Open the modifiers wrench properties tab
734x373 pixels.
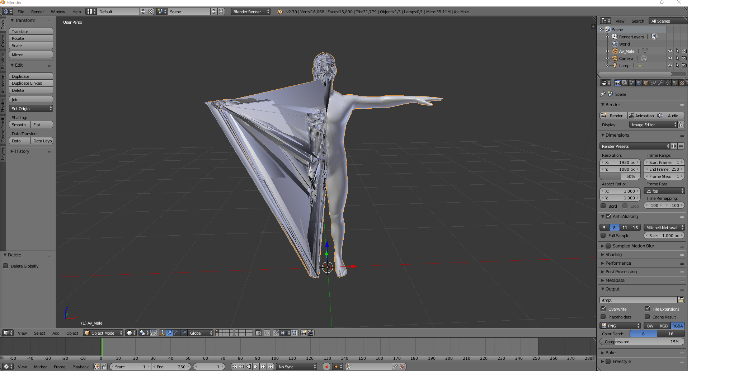[660, 83]
